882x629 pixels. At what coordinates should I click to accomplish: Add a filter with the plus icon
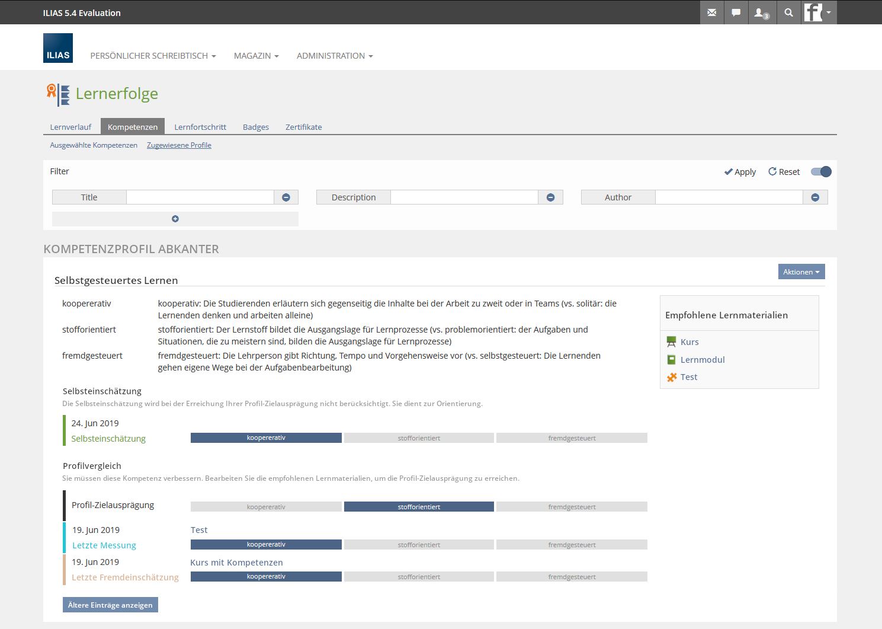pos(175,219)
